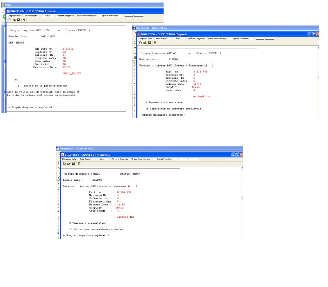Screen dimensions: 328x287
Task: Click New document icon in DME/DDE diagnosis window
Action: pyautogui.click(x=10, y=20)
